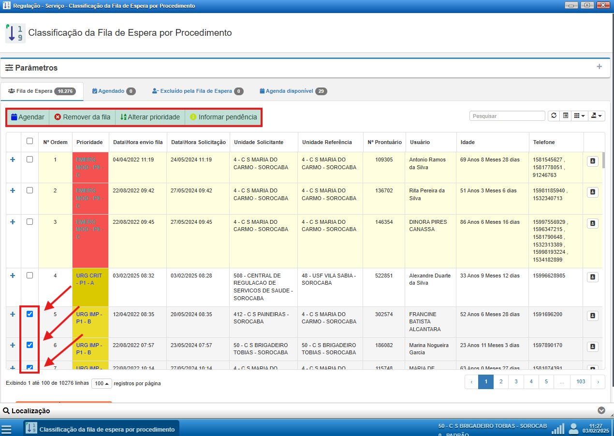Screen dimensions: 614x436
Task: Check the box for order number 1
Action: 29,160
